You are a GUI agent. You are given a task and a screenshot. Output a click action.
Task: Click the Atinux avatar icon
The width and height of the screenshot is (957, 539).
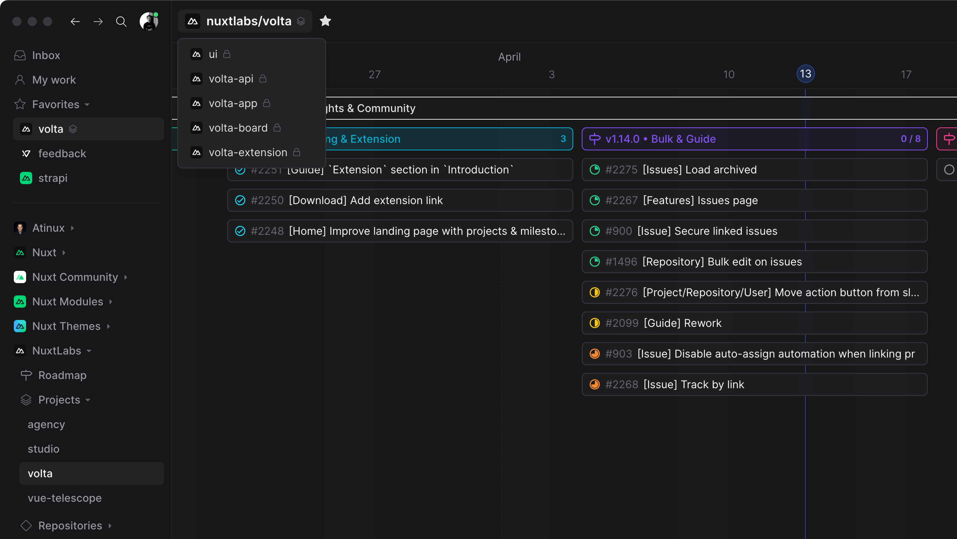click(20, 228)
